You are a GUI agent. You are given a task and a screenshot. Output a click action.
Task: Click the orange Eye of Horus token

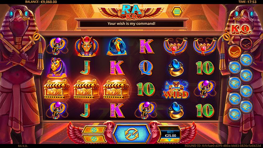pos(235,51)
